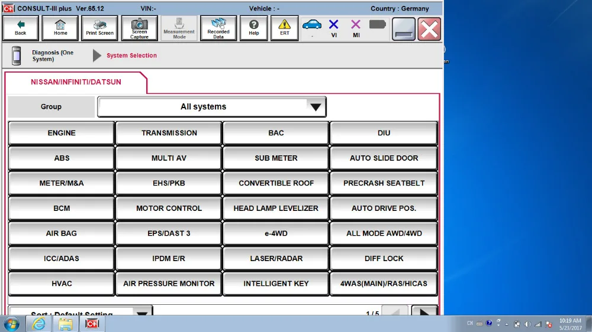Select the DIU system
This screenshot has height=332, width=592.
[384, 133]
